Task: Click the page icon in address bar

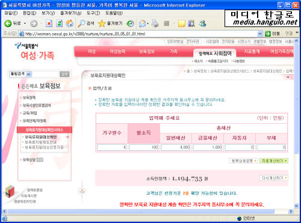Action: 22,34
